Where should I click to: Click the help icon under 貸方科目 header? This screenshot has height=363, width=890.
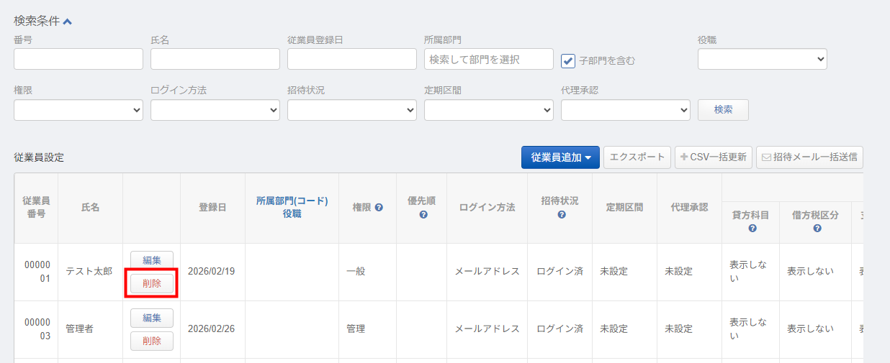point(752,228)
